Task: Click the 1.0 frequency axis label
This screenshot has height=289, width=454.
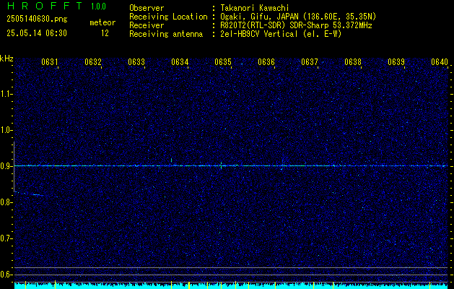Action: [x=6, y=131]
